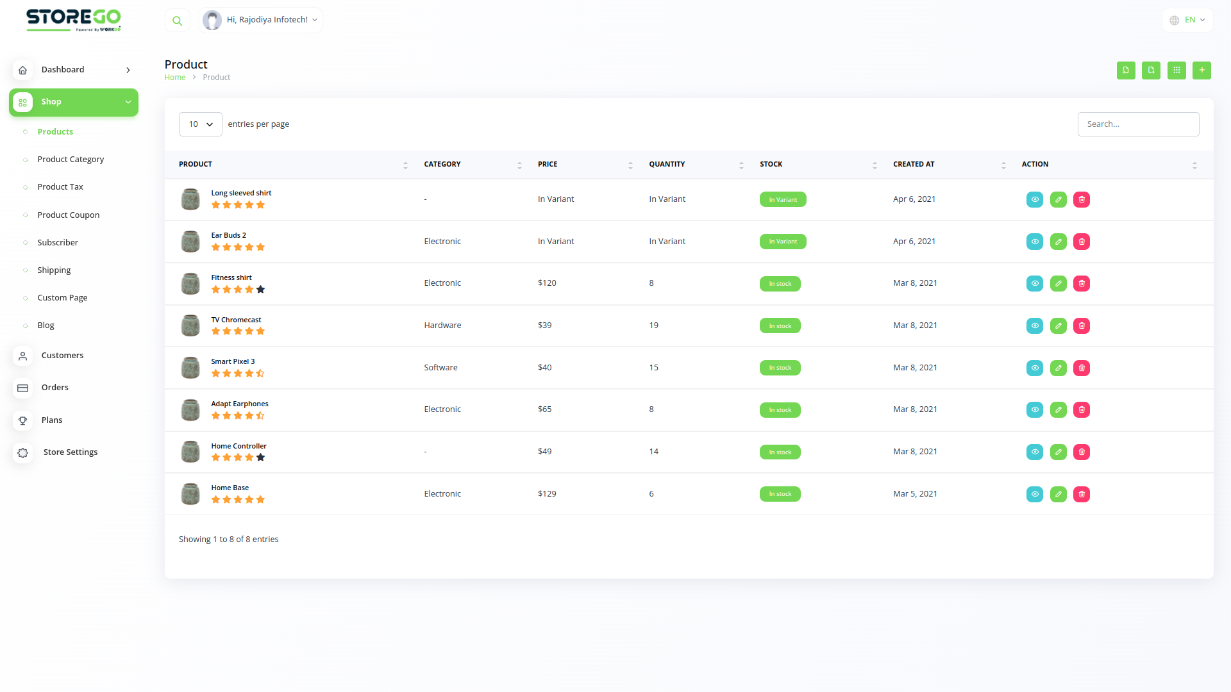Open the Hi, Rajodiya Infotech profile dropdown

pyautogui.click(x=260, y=20)
